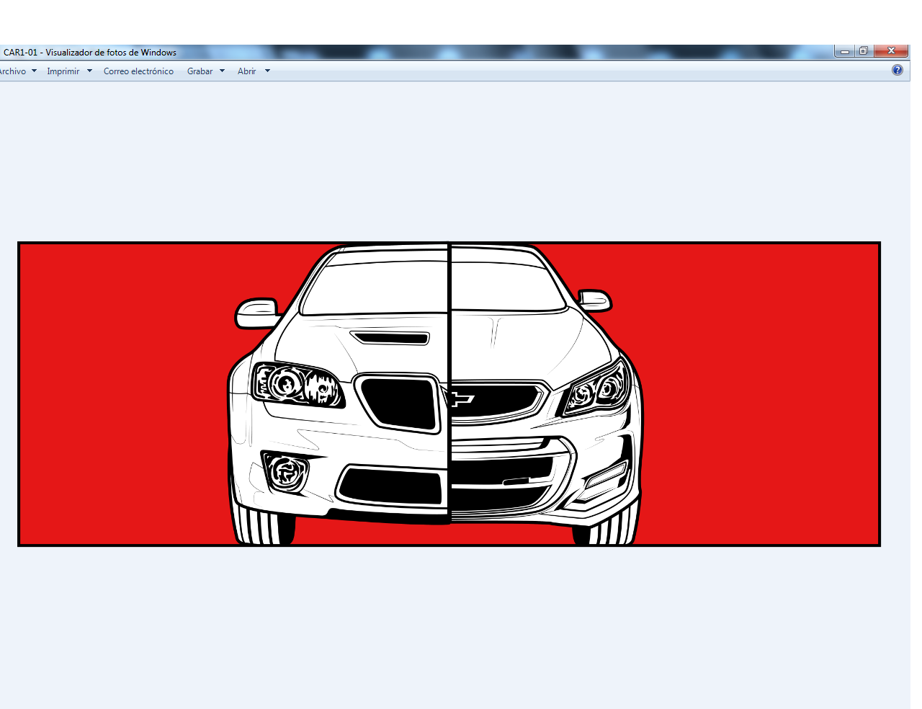This screenshot has width=922, height=709.
Task: Expand the Abrir dropdown arrow
Action: pos(267,71)
